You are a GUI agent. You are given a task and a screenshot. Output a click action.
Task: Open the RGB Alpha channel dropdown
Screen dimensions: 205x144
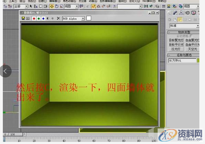click(74, 19)
